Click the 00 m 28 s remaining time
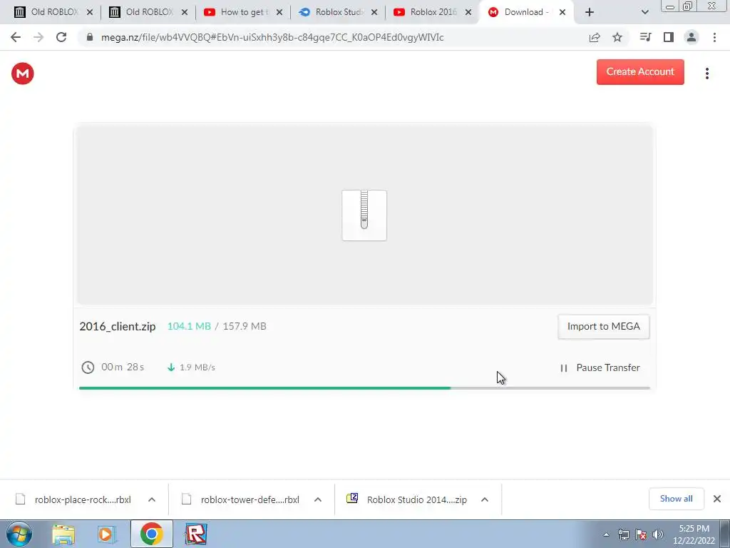Viewport: 730px width, 548px height. click(x=123, y=367)
